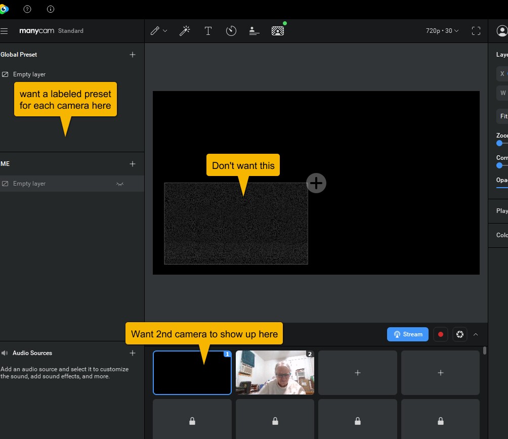Select the Text tool

[x=208, y=30]
